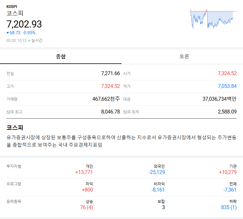This screenshot has height=219, width=243.
Task: Click the 보합 count 3
Action: click(x=163, y=207)
